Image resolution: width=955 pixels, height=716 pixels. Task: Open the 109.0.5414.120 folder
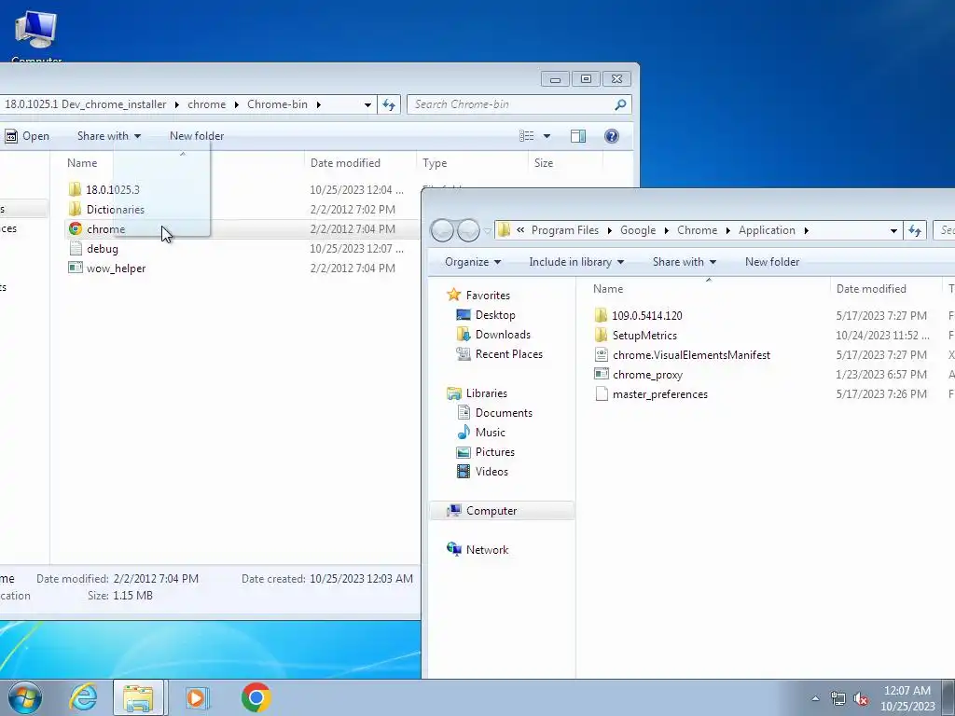pyautogui.click(x=647, y=315)
